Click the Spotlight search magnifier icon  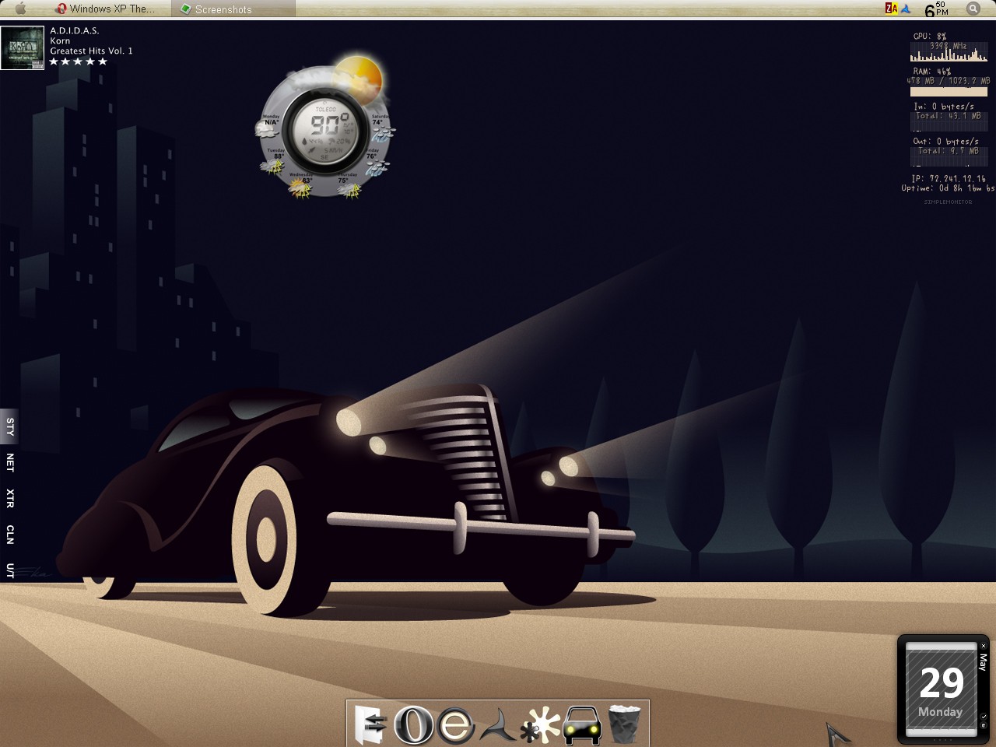pos(973,9)
